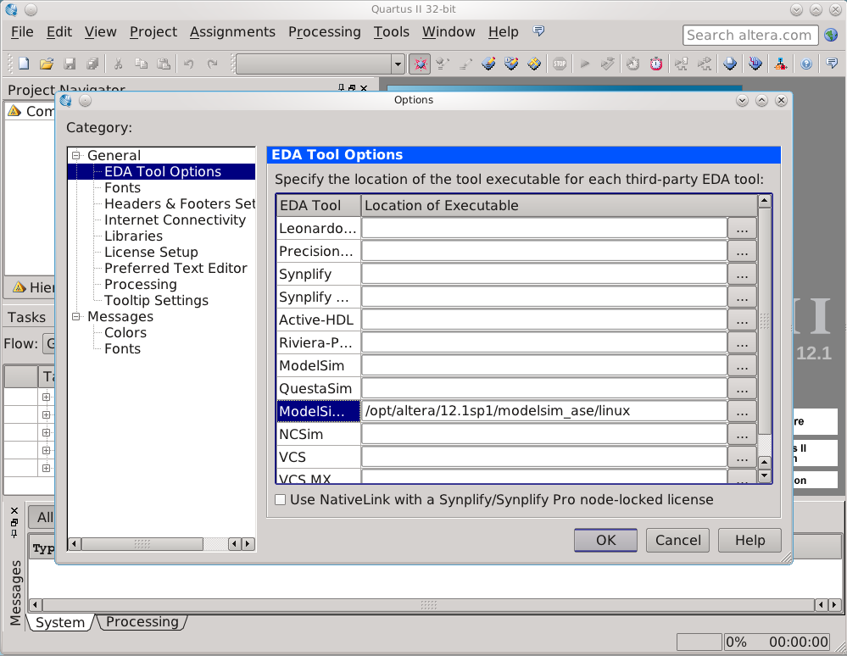Select the Riviera-P... tool row
Image resolution: width=847 pixels, height=656 pixels.
(318, 343)
